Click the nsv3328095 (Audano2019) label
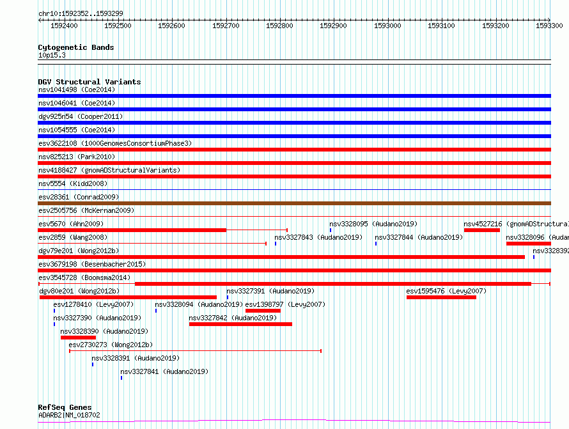 [373, 224]
